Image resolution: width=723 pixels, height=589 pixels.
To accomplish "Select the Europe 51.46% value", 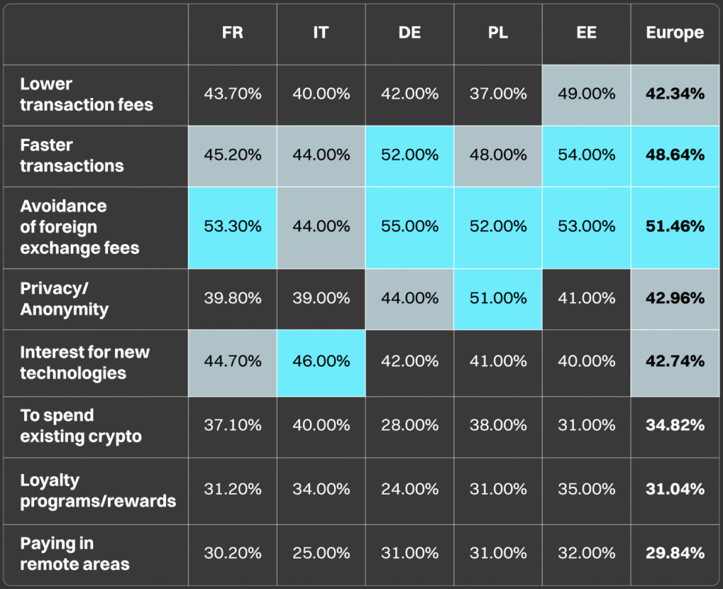I will pos(674,226).
